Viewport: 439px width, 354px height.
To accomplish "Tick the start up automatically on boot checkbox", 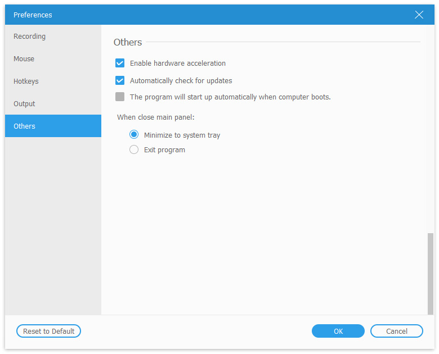I will (120, 97).
